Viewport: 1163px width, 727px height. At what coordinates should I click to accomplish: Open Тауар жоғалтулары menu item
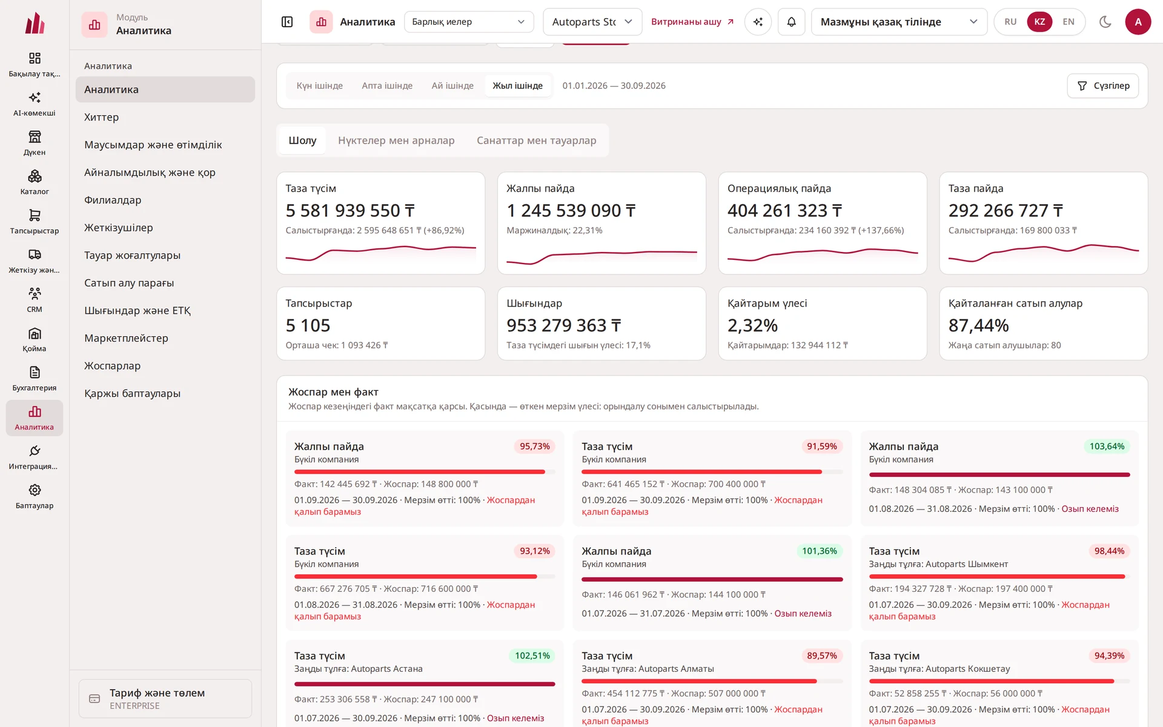point(165,255)
